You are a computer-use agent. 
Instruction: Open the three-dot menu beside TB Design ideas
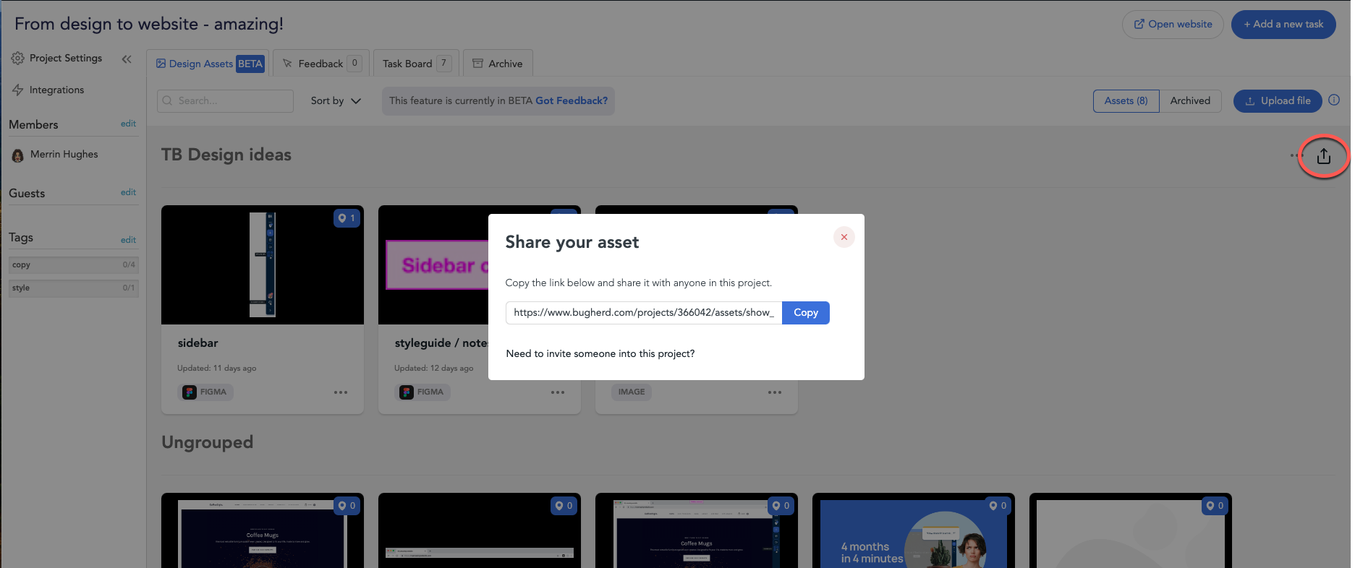click(x=1295, y=155)
